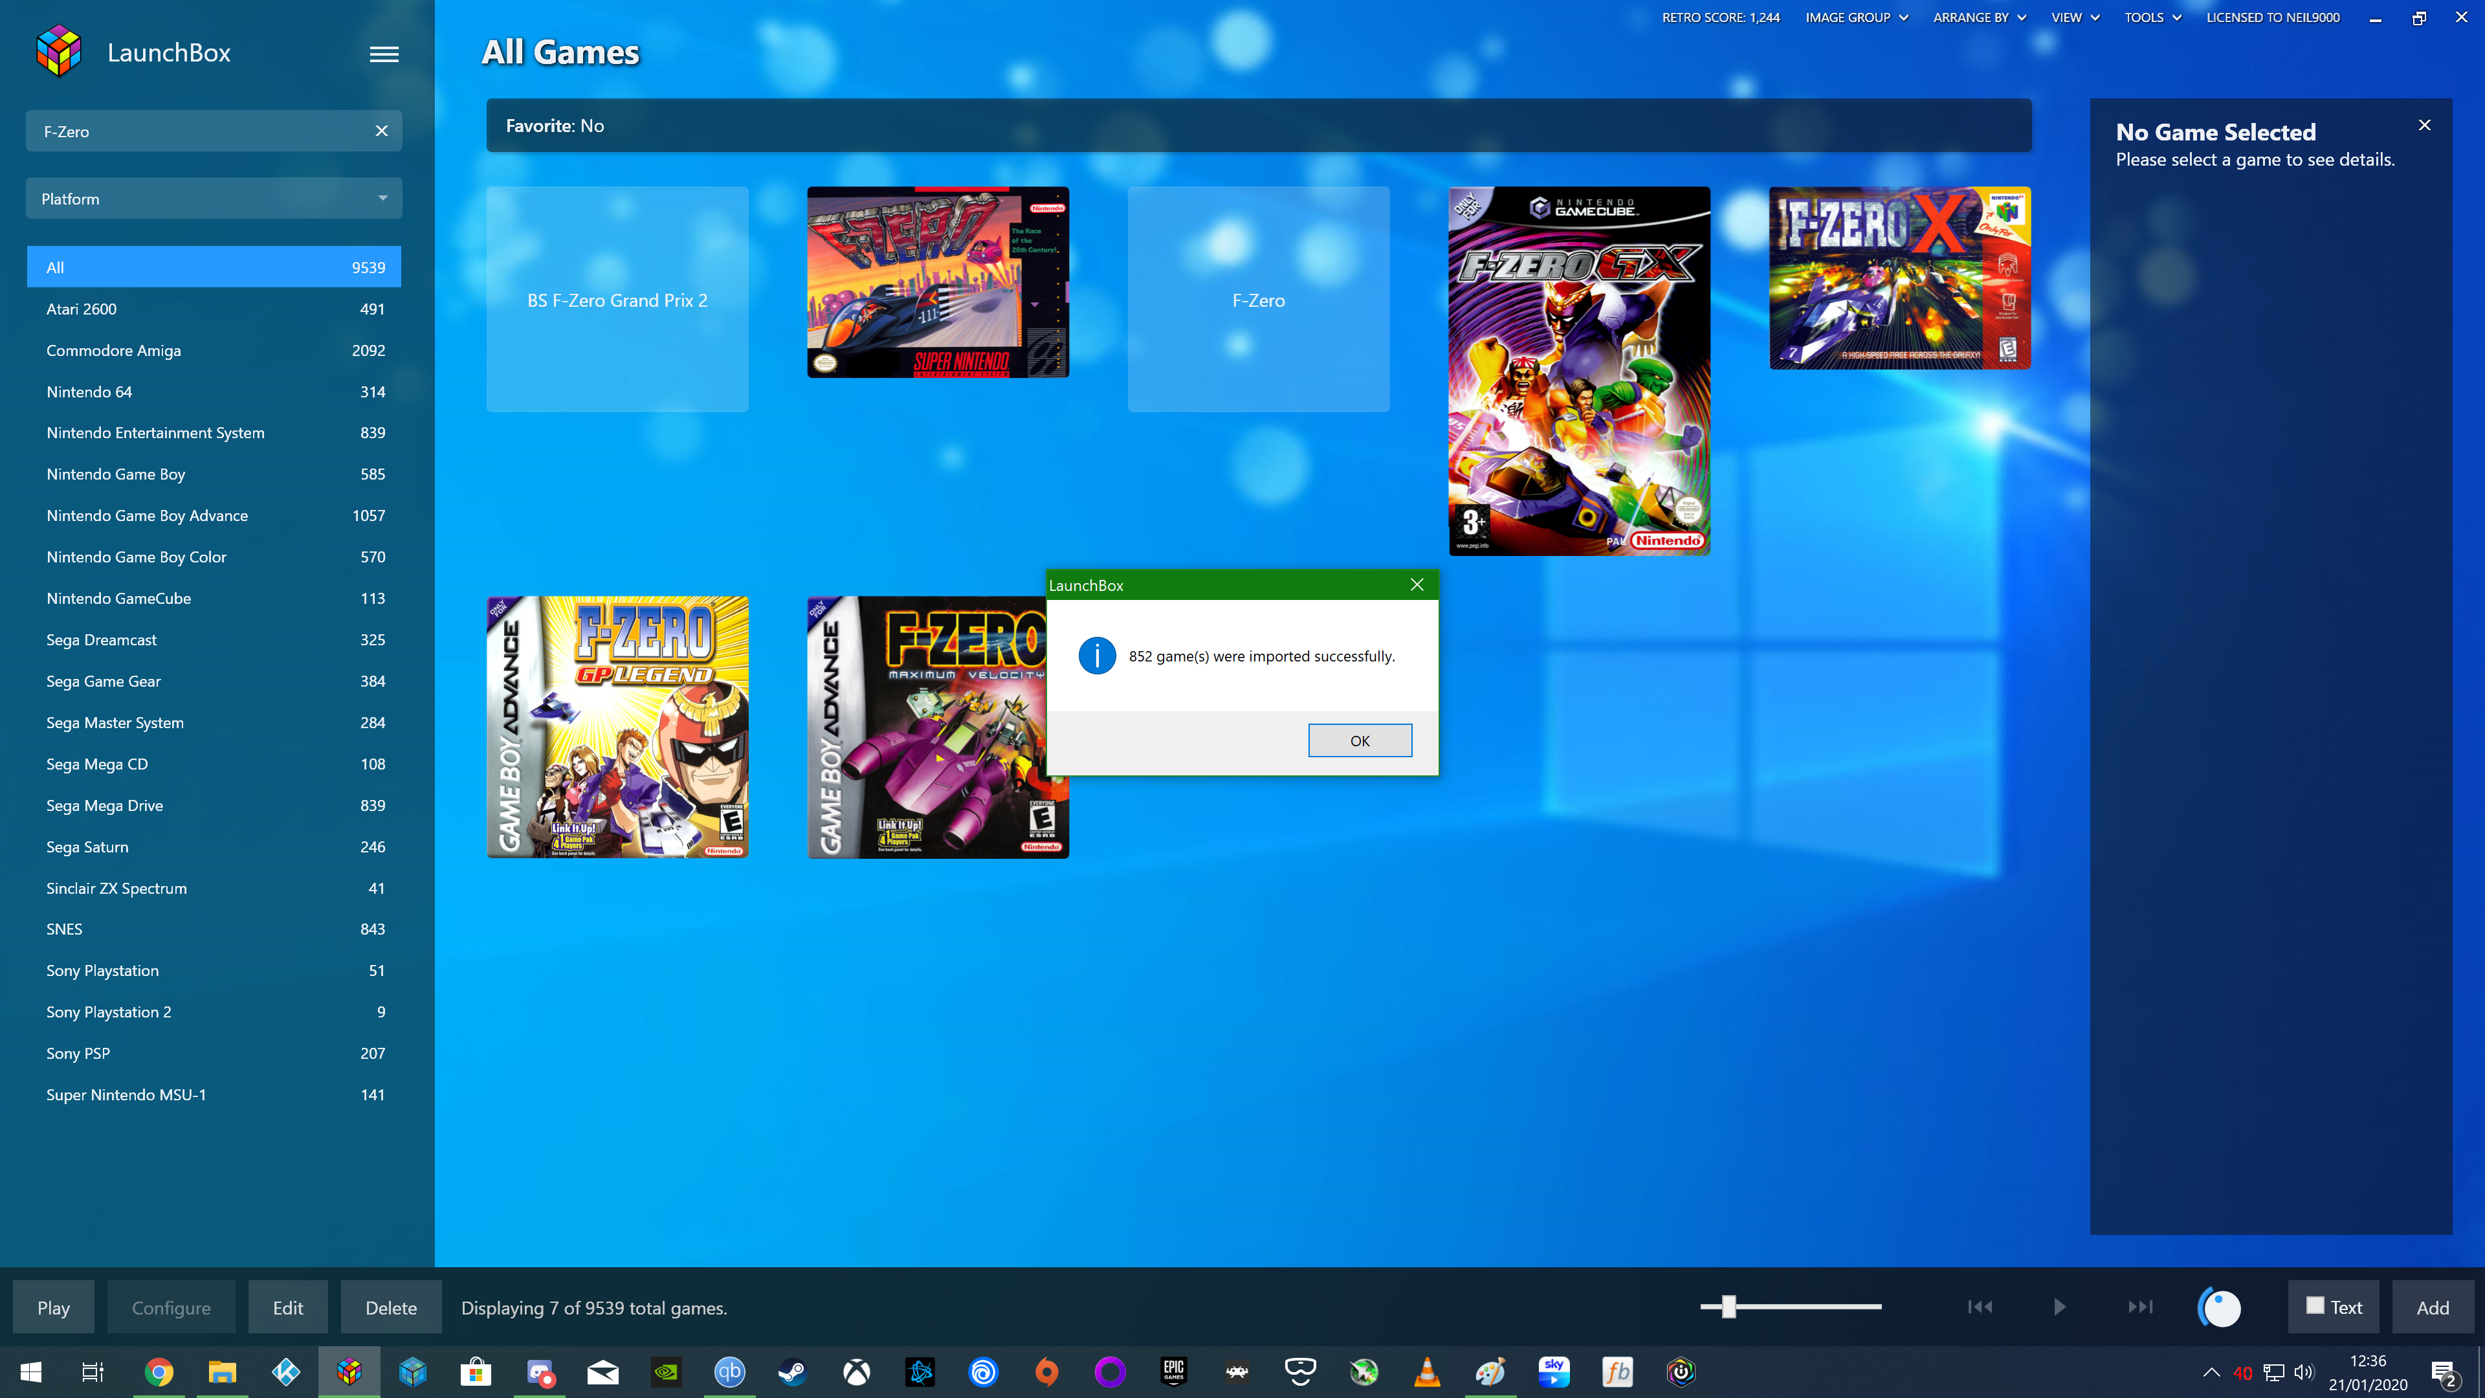The image size is (2485, 1398).
Task: Open Microsoft Store from taskbar
Action: (476, 1371)
